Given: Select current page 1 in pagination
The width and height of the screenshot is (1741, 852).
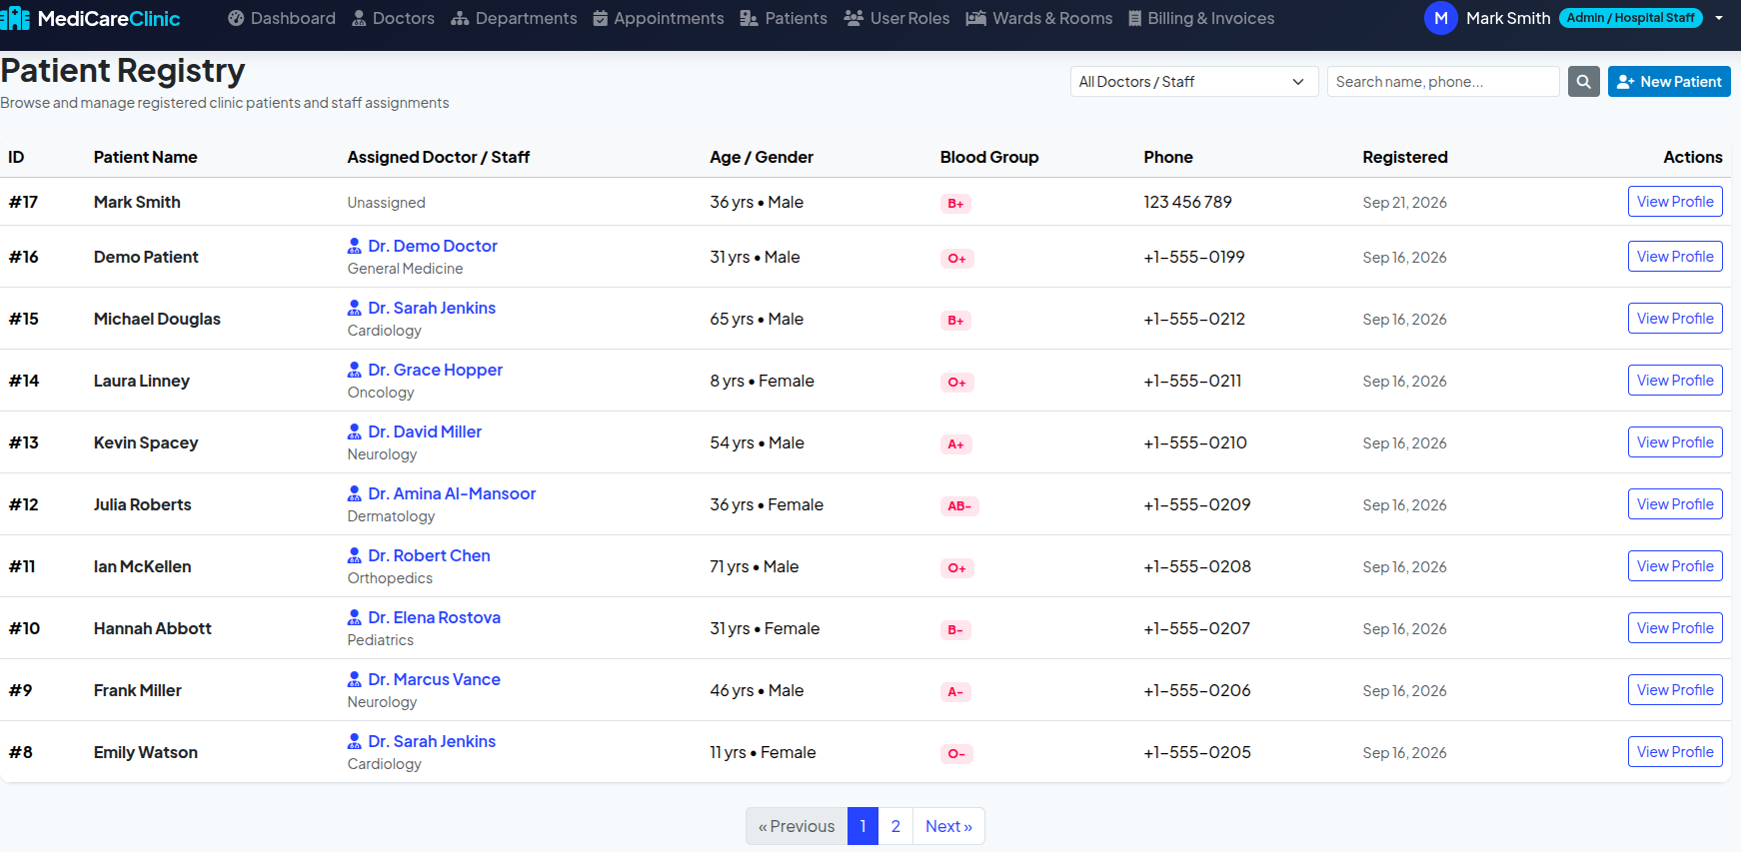Looking at the screenshot, I should (x=863, y=826).
